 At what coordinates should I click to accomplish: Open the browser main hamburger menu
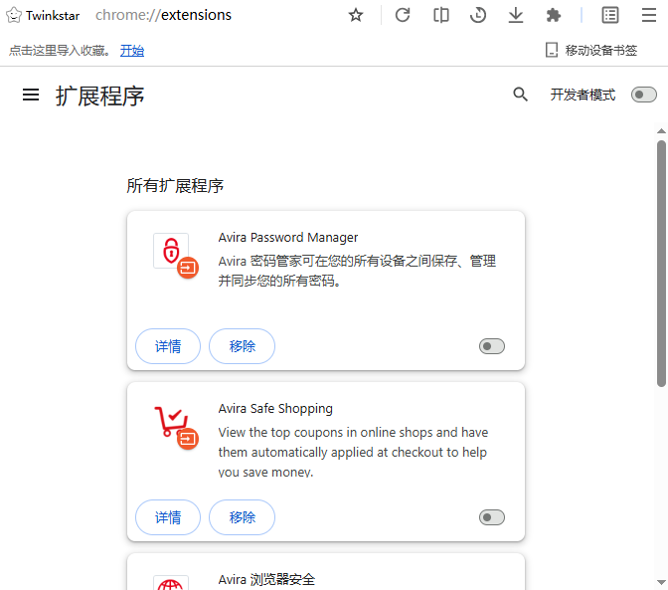pos(649,15)
